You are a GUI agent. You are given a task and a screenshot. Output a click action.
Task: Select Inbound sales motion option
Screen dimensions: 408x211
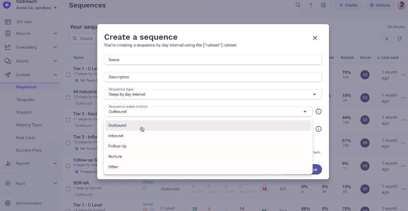point(208,136)
